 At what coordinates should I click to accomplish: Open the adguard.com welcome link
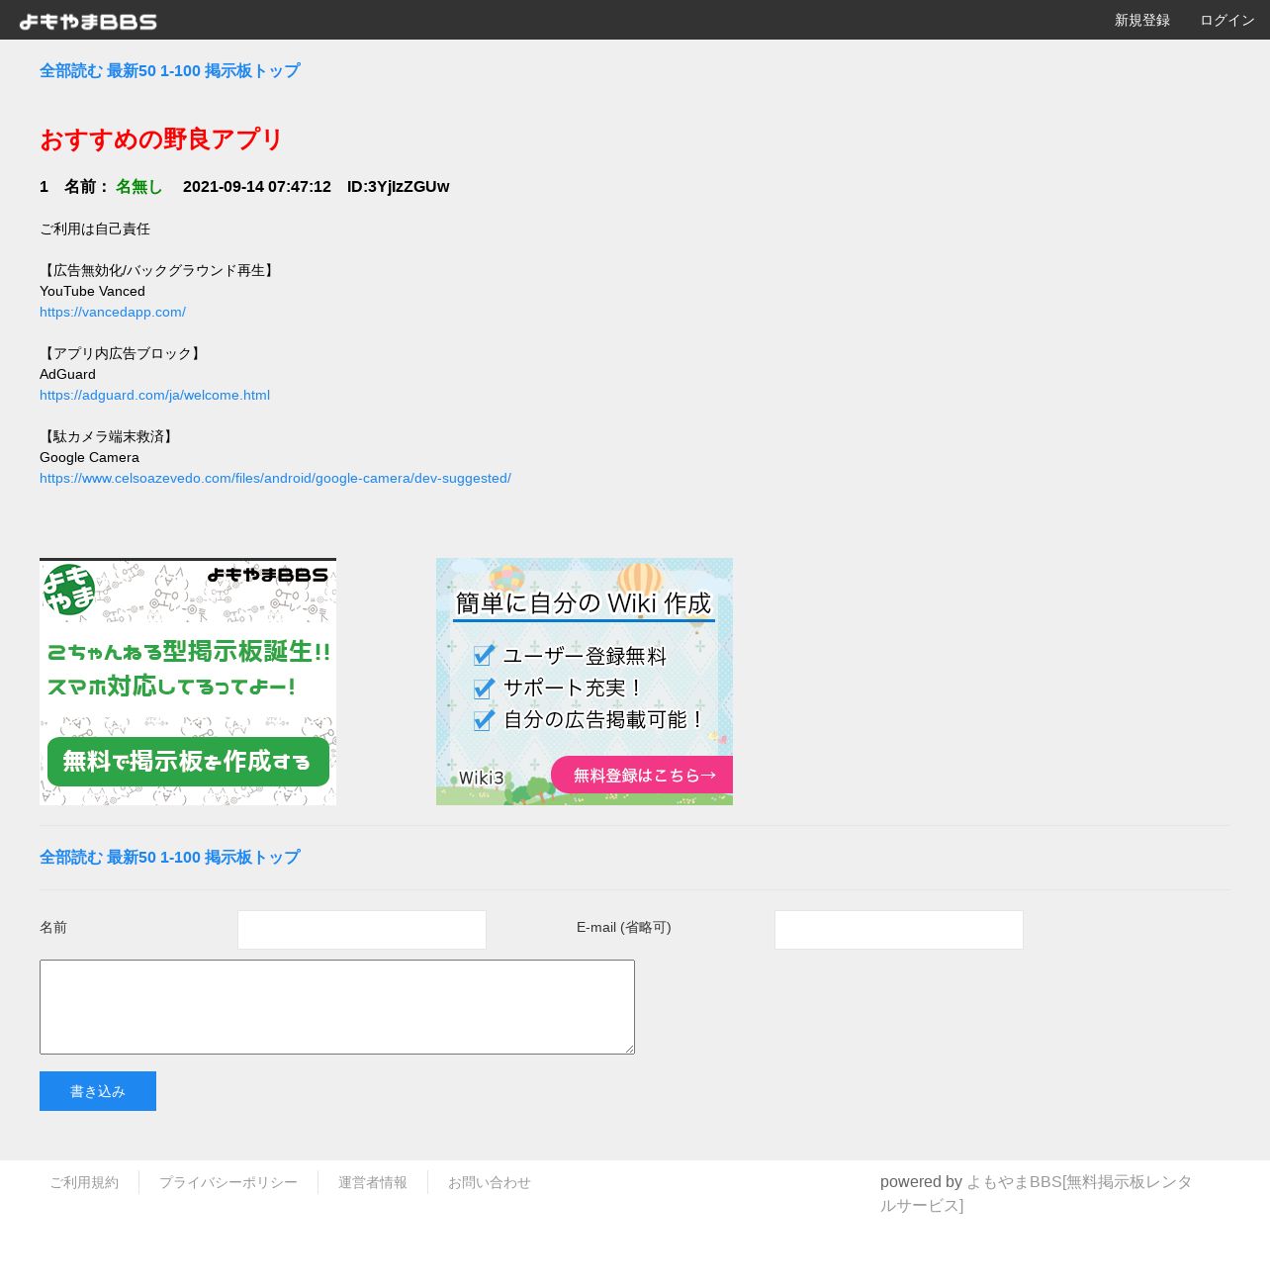coord(154,395)
